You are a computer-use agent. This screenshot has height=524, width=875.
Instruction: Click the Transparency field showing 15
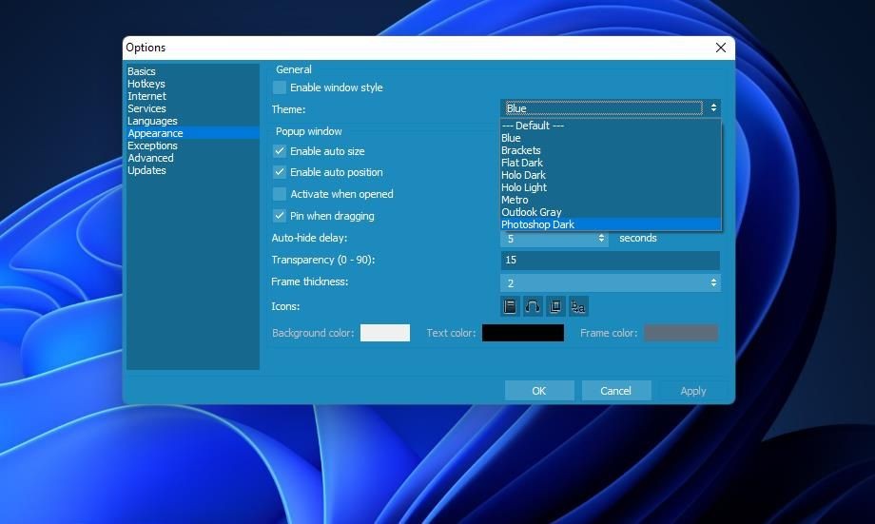(611, 260)
